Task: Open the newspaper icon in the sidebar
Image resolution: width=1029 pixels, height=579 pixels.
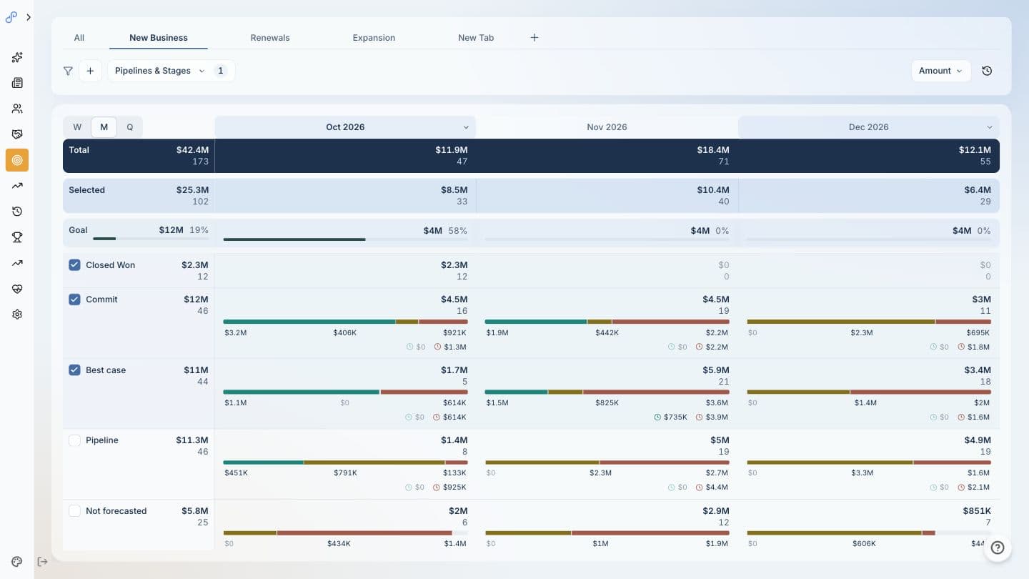Action: (x=17, y=83)
